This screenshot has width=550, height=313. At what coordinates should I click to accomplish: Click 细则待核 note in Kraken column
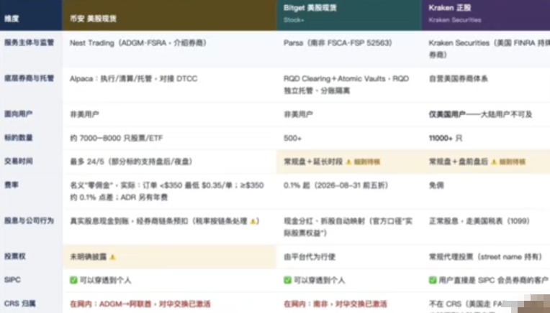click(x=512, y=162)
